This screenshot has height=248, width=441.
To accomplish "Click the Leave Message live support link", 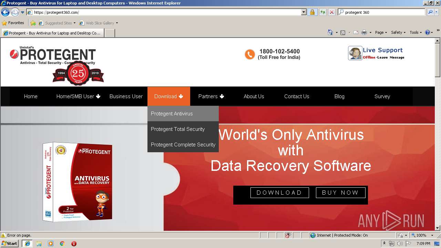I will (391, 58).
